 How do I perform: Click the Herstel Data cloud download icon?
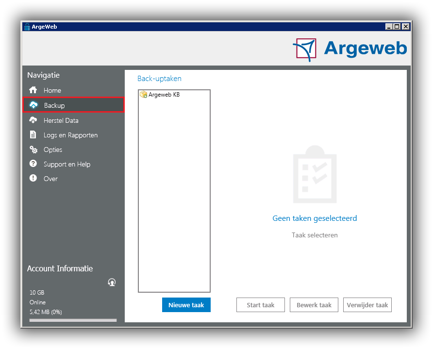[x=33, y=120]
